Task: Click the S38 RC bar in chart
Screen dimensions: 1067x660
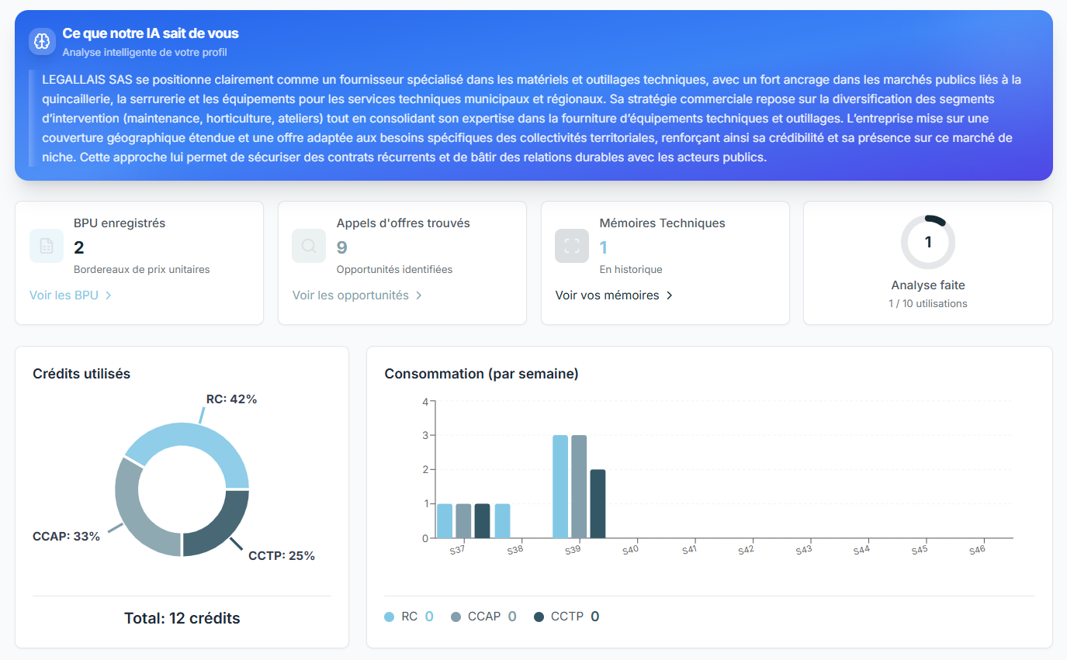Action: click(x=502, y=520)
